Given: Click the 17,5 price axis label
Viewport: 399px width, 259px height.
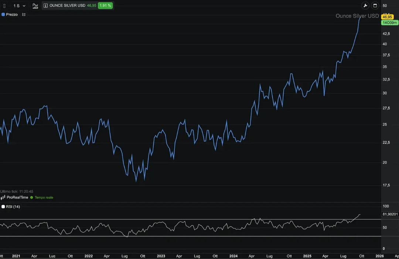Looking at the screenshot, I should coord(386,185).
